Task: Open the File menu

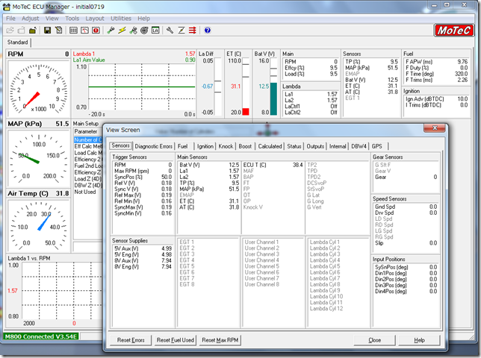Action: click(10, 19)
